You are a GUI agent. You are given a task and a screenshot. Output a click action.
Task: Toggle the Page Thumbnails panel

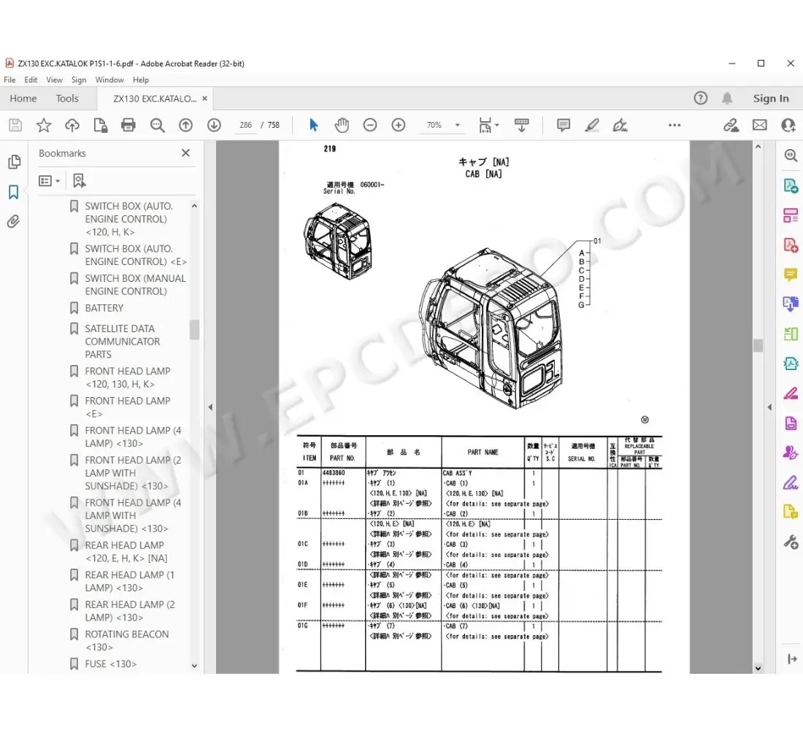(x=13, y=162)
